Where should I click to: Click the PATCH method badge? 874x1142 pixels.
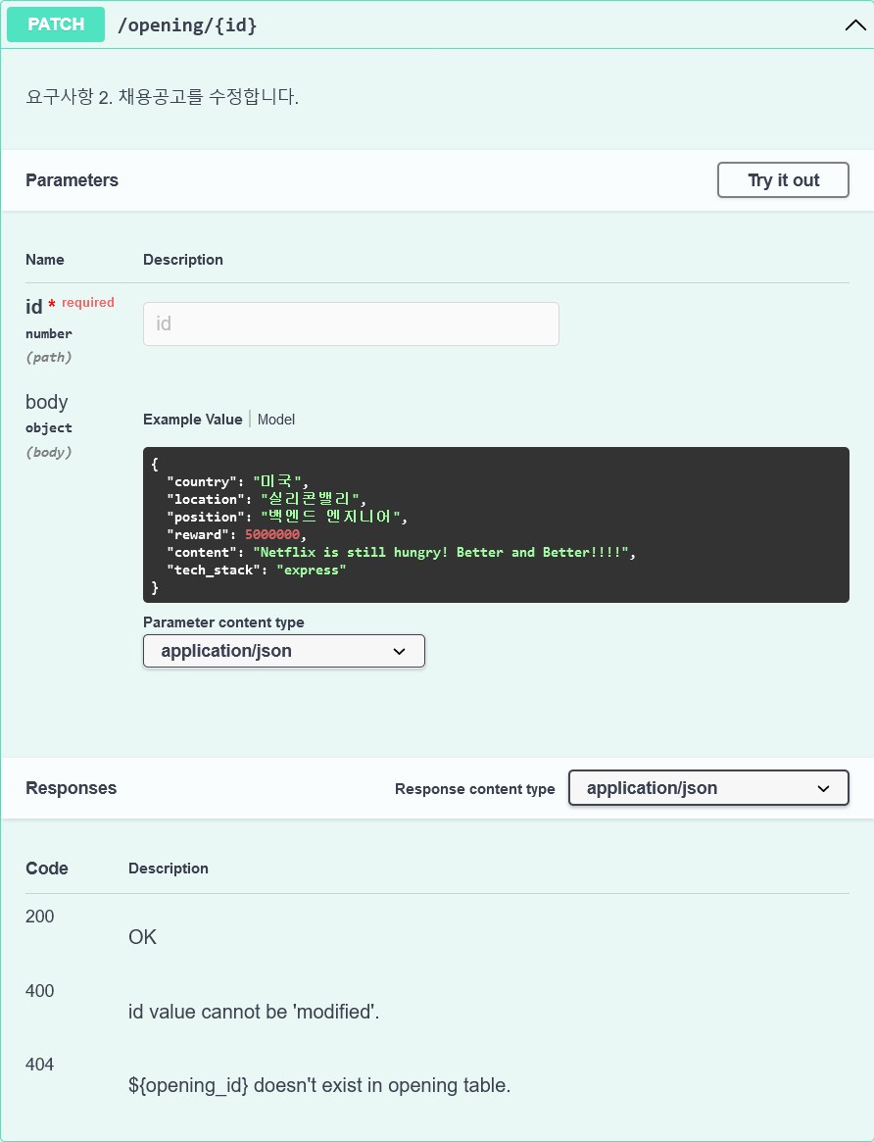[x=55, y=25]
